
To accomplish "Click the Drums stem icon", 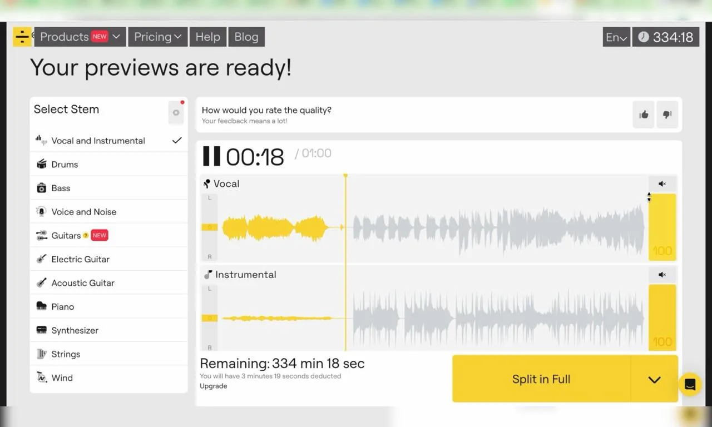I will pyautogui.click(x=41, y=164).
